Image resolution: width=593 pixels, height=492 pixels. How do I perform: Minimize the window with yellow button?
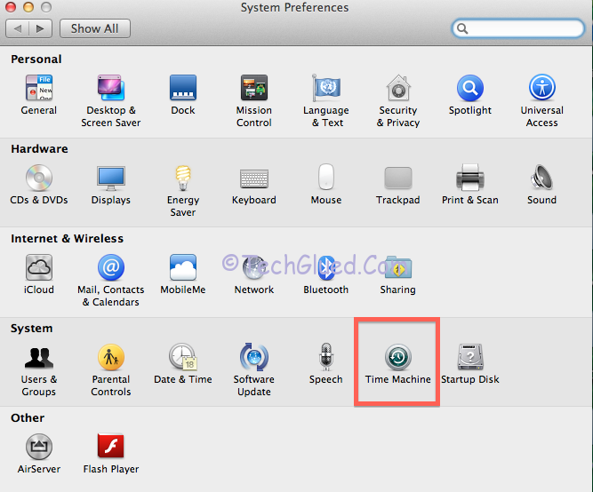pyautogui.click(x=28, y=7)
